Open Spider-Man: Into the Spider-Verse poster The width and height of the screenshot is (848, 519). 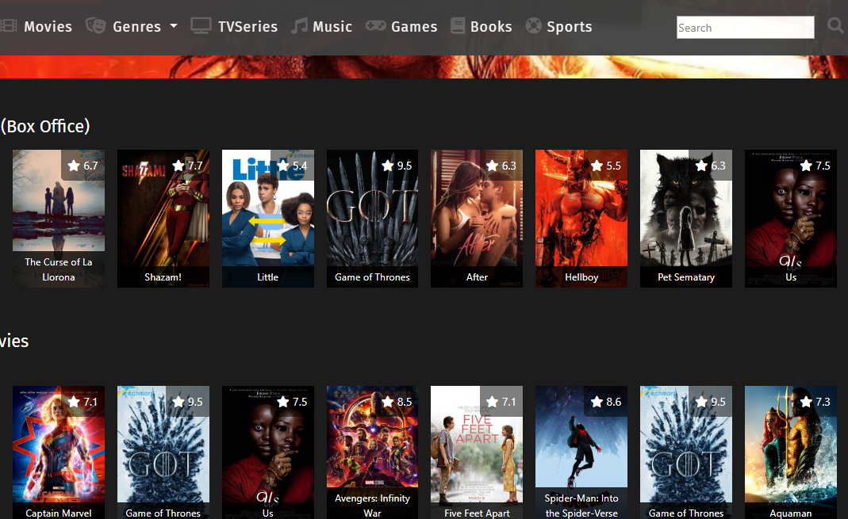(x=581, y=452)
